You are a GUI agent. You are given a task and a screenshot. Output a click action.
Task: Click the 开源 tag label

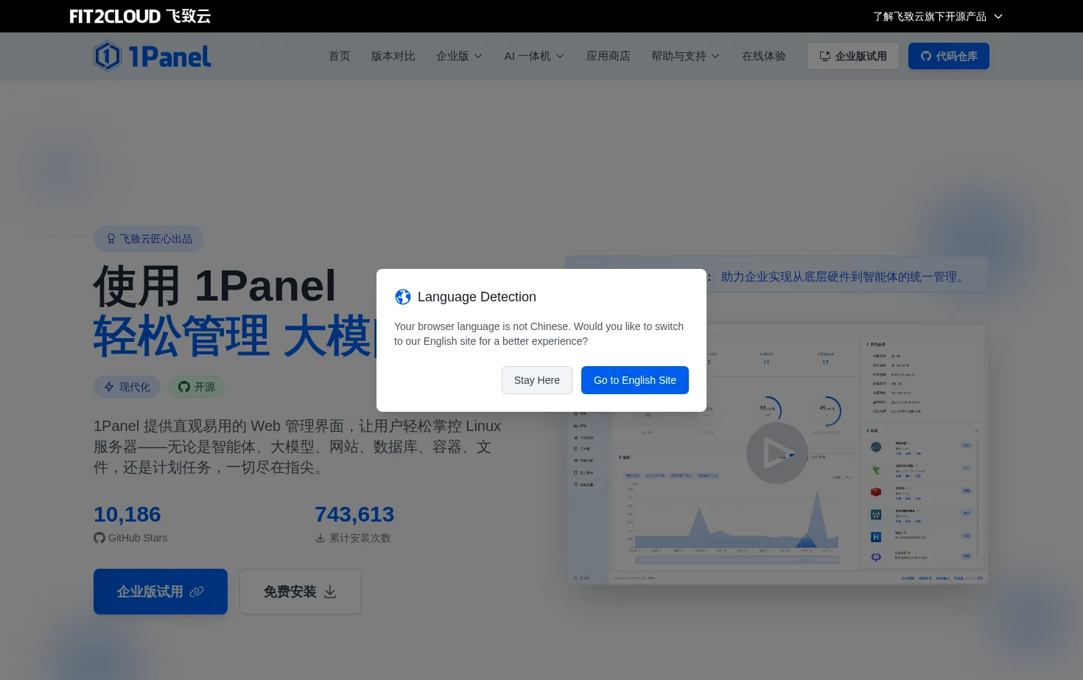205,387
